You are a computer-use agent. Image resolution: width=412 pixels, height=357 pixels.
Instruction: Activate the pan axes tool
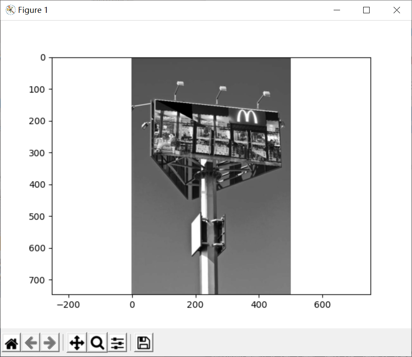click(77, 343)
